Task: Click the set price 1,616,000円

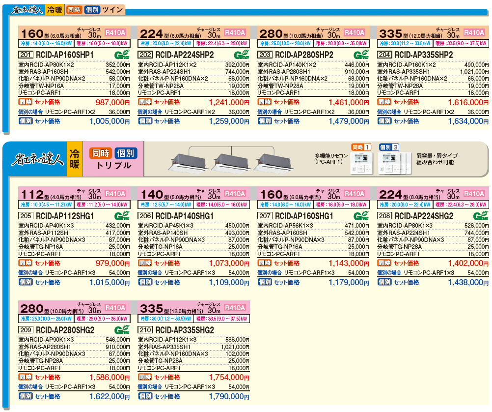Action: pos(468,102)
